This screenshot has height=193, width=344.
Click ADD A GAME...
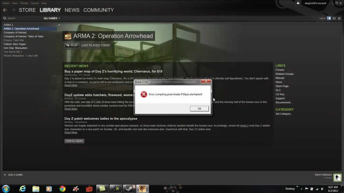14,175
